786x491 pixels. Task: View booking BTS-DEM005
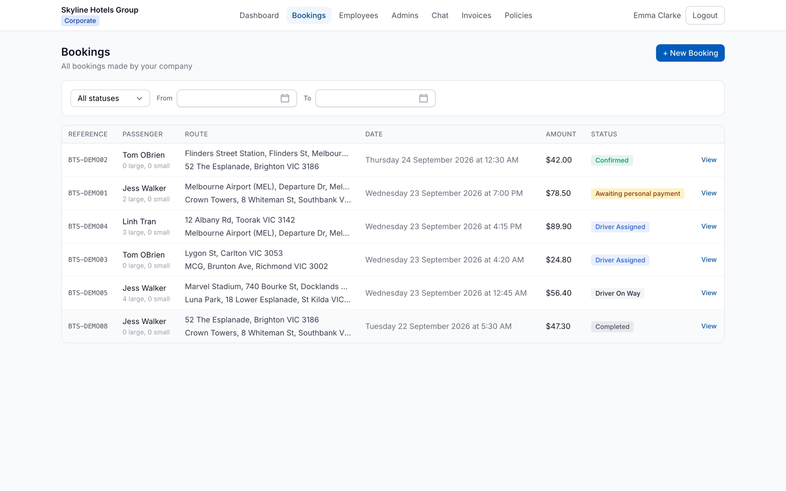tap(709, 293)
